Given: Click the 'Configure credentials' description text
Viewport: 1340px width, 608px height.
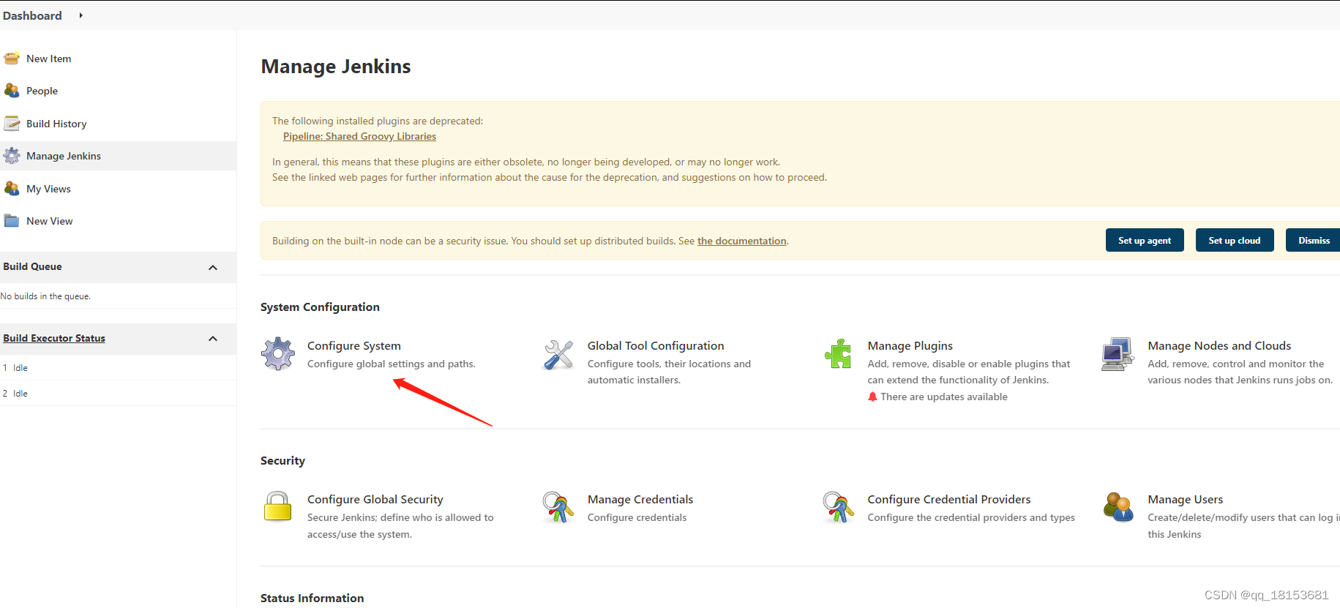Looking at the screenshot, I should [637, 517].
